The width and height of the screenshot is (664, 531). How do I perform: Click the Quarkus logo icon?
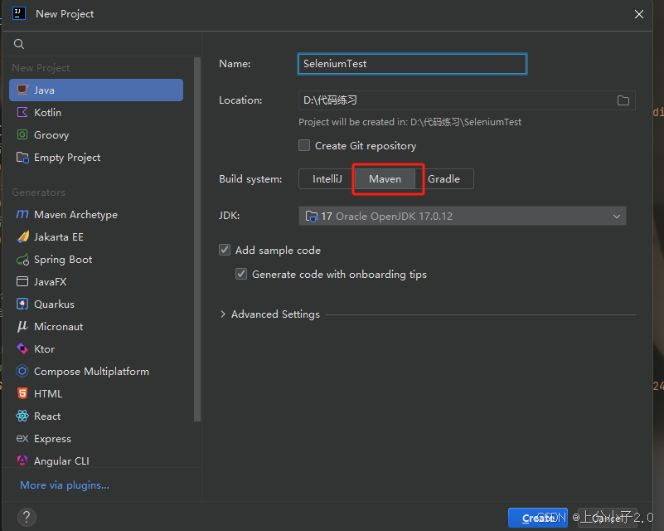pos(22,304)
